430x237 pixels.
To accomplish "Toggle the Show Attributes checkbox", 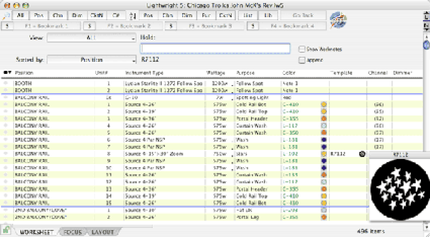I will 302,49.
